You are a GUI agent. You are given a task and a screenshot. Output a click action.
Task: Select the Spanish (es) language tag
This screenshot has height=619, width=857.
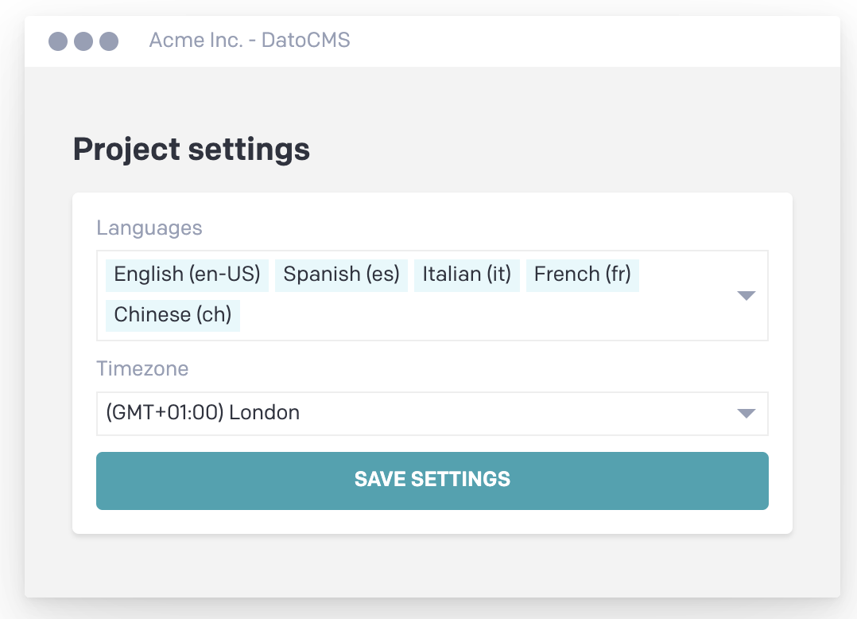pos(341,274)
